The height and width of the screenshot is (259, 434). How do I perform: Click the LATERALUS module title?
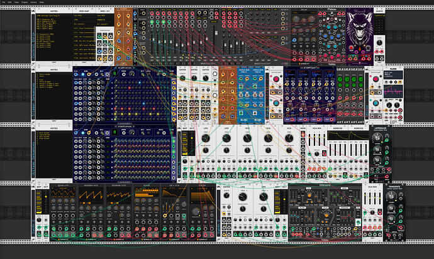click(380, 128)
